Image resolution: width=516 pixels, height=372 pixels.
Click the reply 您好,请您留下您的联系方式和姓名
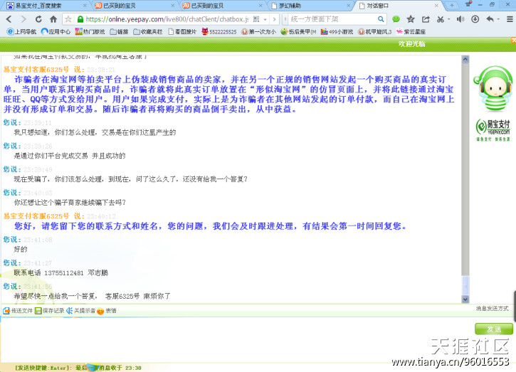[211, 226]
